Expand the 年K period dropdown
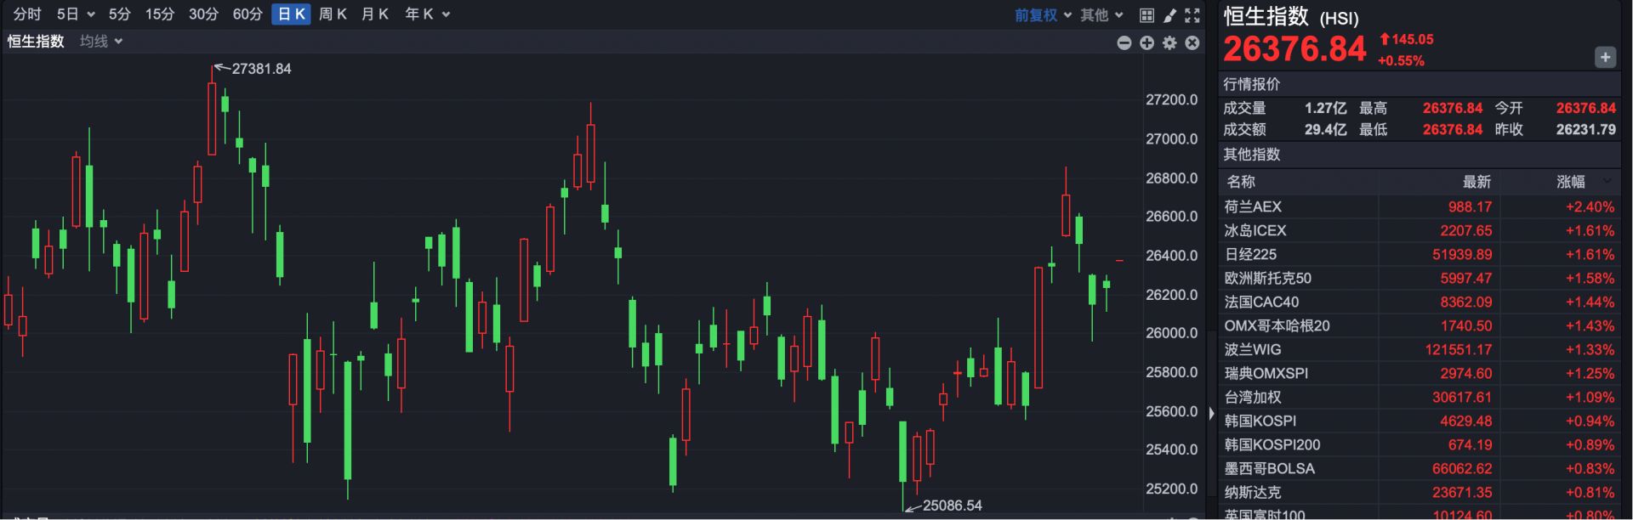Image resolution: width=1633 pixels, height=520 pixels. tap(427, 14)
